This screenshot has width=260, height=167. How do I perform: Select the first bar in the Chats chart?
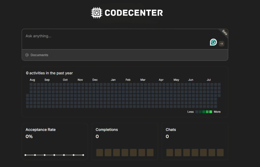[170, 153]
